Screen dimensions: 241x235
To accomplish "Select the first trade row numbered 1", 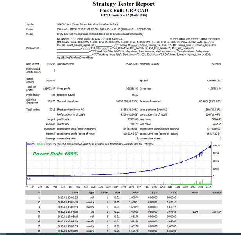I will 39,197.
